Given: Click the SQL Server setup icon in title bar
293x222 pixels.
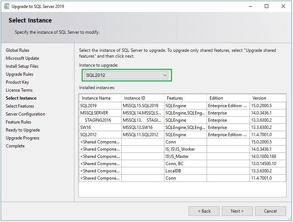Looking at the screenshot, I should coord(7,6).
